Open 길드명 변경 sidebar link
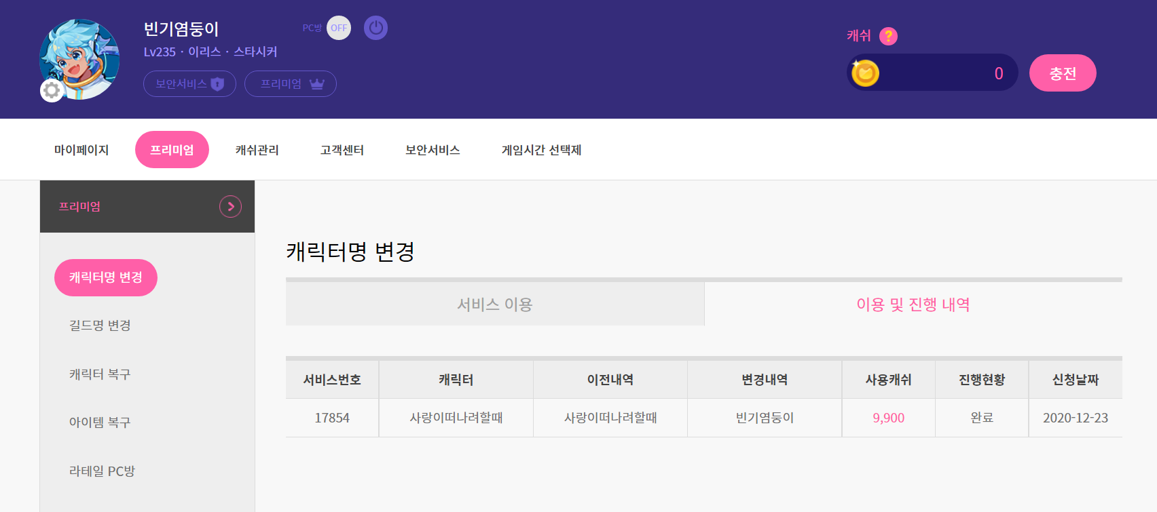Image resolution: width=1157 pixels, height=512 pixels. [x=100, y=326]
